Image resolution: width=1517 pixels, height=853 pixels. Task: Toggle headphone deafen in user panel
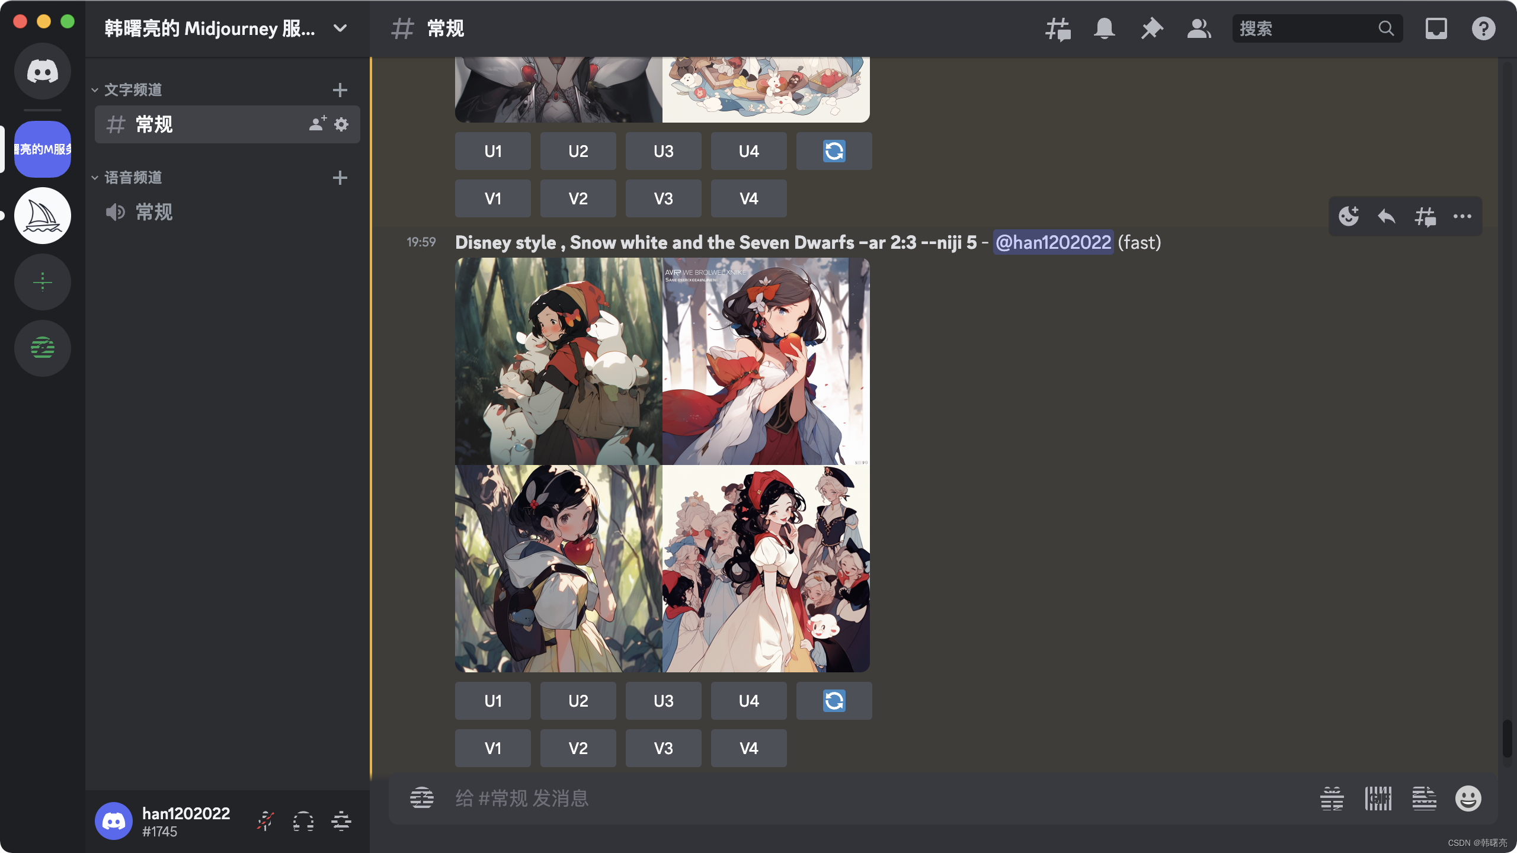pos(303,822)
